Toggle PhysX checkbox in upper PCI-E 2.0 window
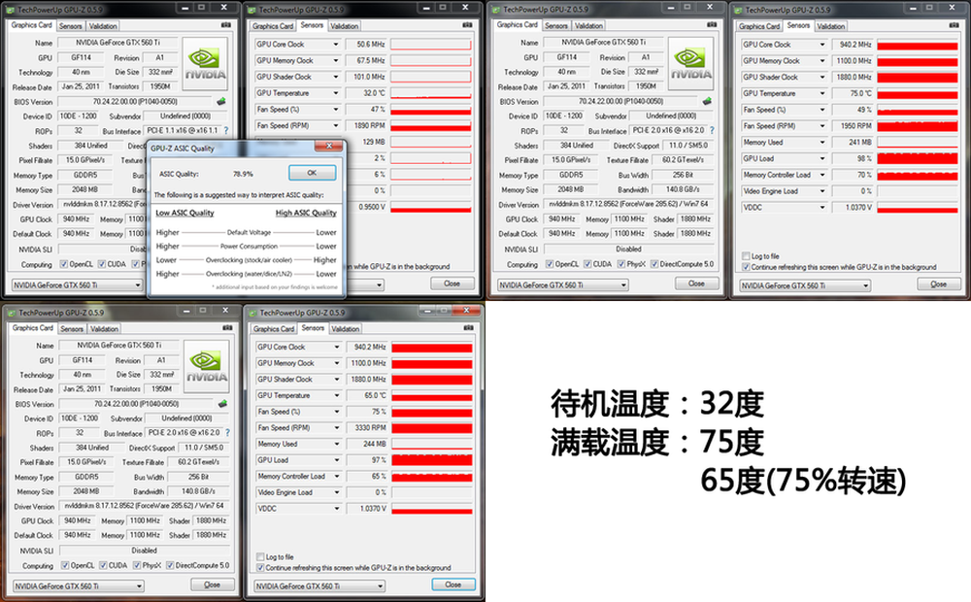The width and height of the screenshot is (971, 602). [x=621, y=264]
